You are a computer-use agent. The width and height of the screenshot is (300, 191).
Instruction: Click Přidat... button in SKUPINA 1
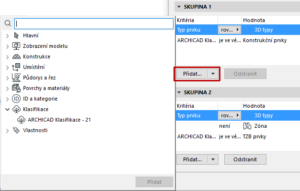(192, 74)
